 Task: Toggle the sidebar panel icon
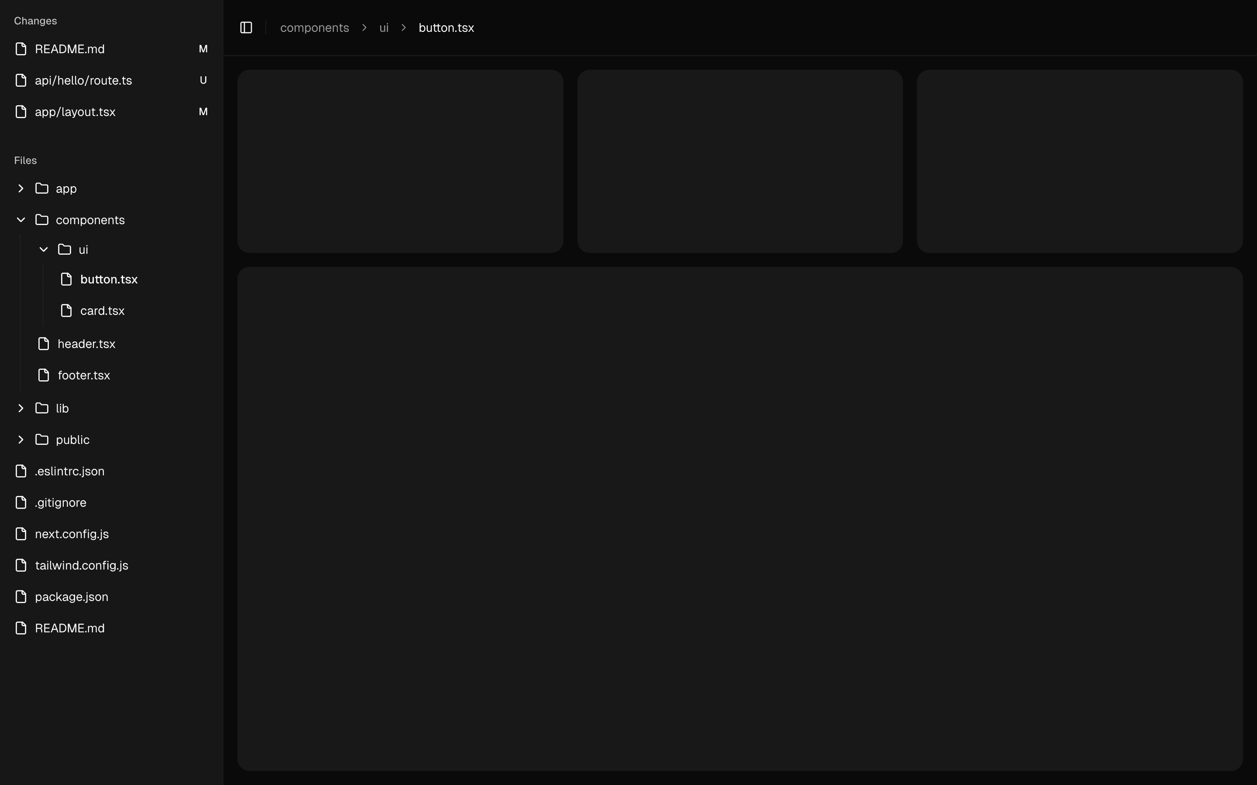tap(246, 27)
